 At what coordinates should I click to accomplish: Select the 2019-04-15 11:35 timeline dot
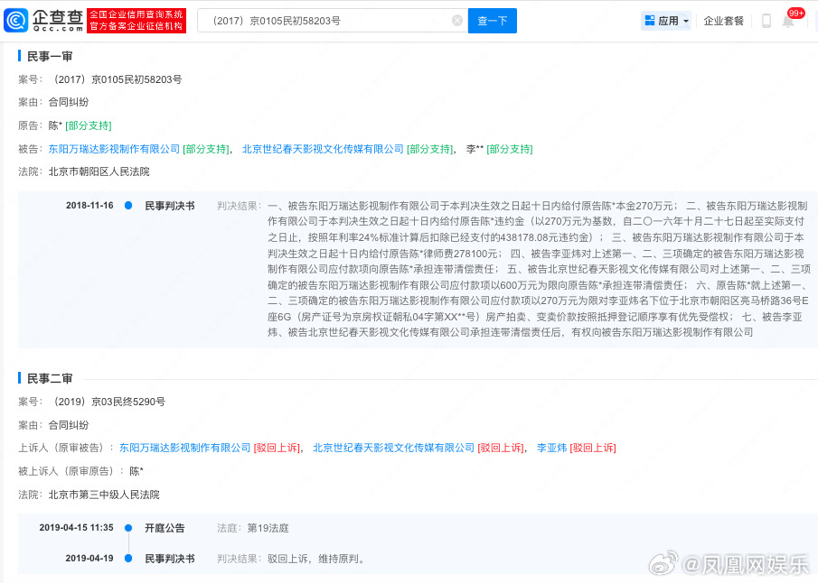pyautogui.click(x=128, y=528)
